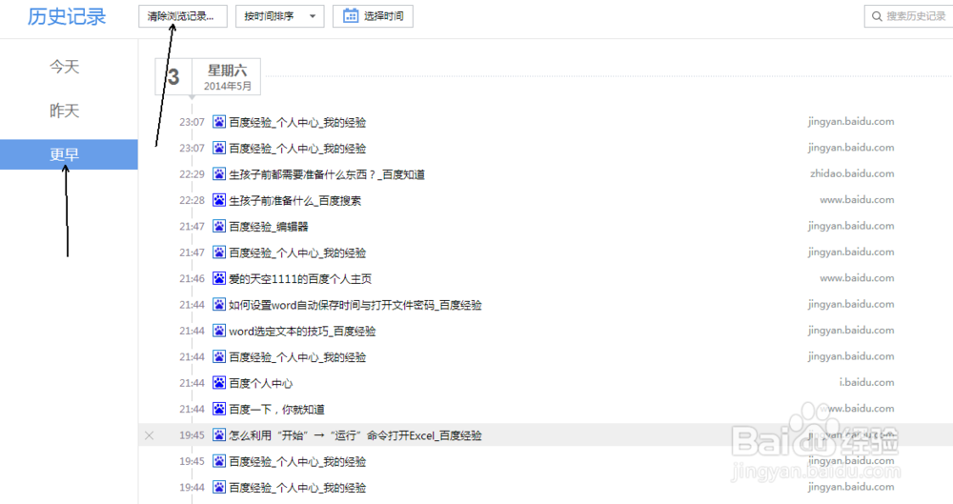Click the paw icon of the 21:47 我的经验 entry

[x=219, y=252]
